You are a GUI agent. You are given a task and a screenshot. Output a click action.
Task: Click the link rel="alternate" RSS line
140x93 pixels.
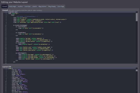coord(37,22)
